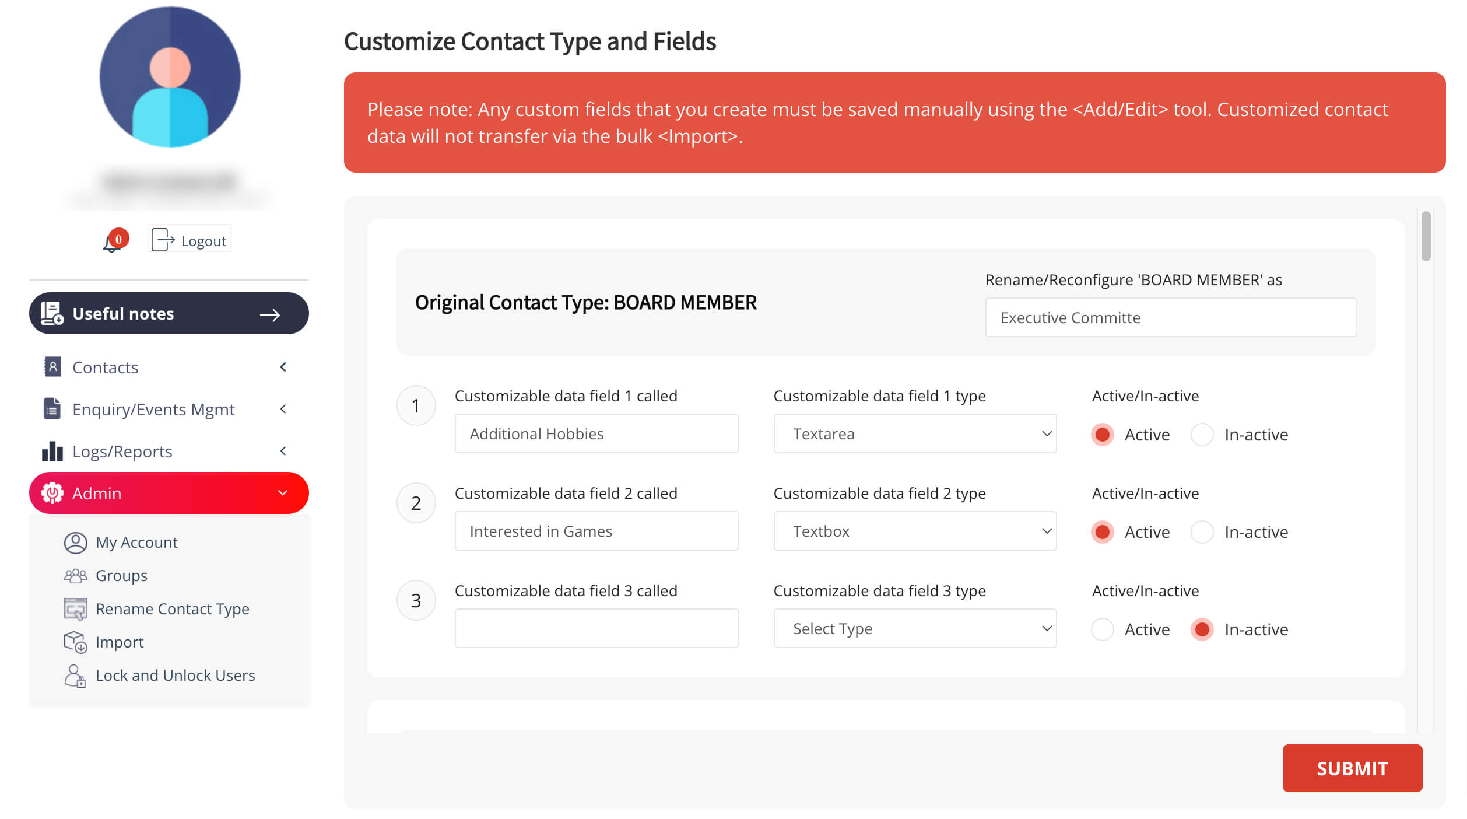Click the Import icon
The width and height of the screenshot is (1467, 819).
point(75,642)
